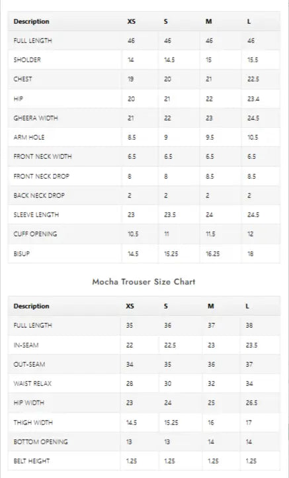Select the XS column header in top table
Image resolution: width=289 pixels, height=478 pixels.
coord(131,22)
